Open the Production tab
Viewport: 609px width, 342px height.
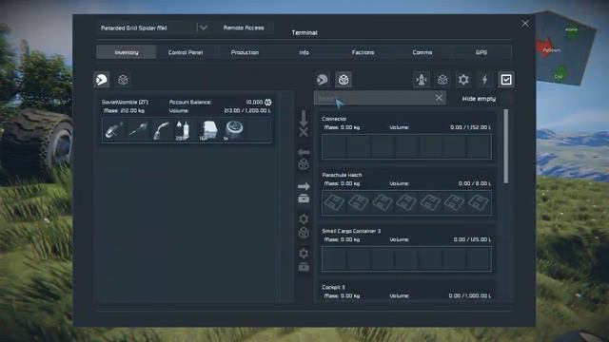coord(245,52)
